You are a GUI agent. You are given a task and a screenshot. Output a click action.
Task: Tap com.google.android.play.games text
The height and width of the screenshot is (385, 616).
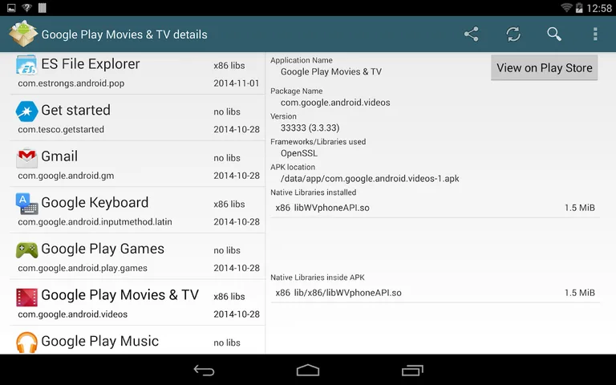click(83, 268)
